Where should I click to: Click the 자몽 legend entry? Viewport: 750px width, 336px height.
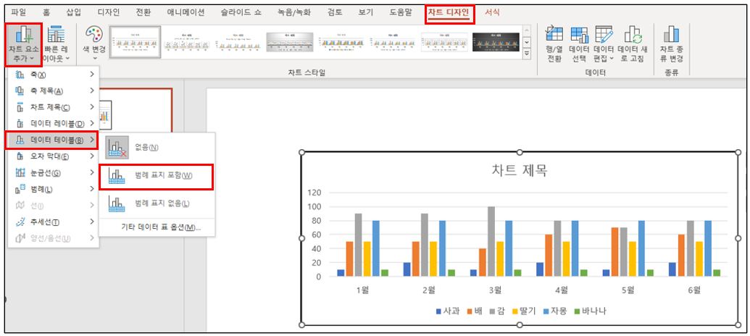[x=555, y=311]
